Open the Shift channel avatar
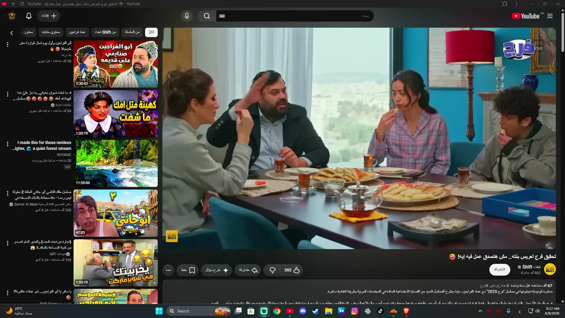The height and width of the screenshot is (318, 565). (x=550, y=269)
